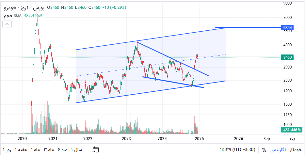
Task: Click the O3460 open value in legend
Action: pos(53,8)
